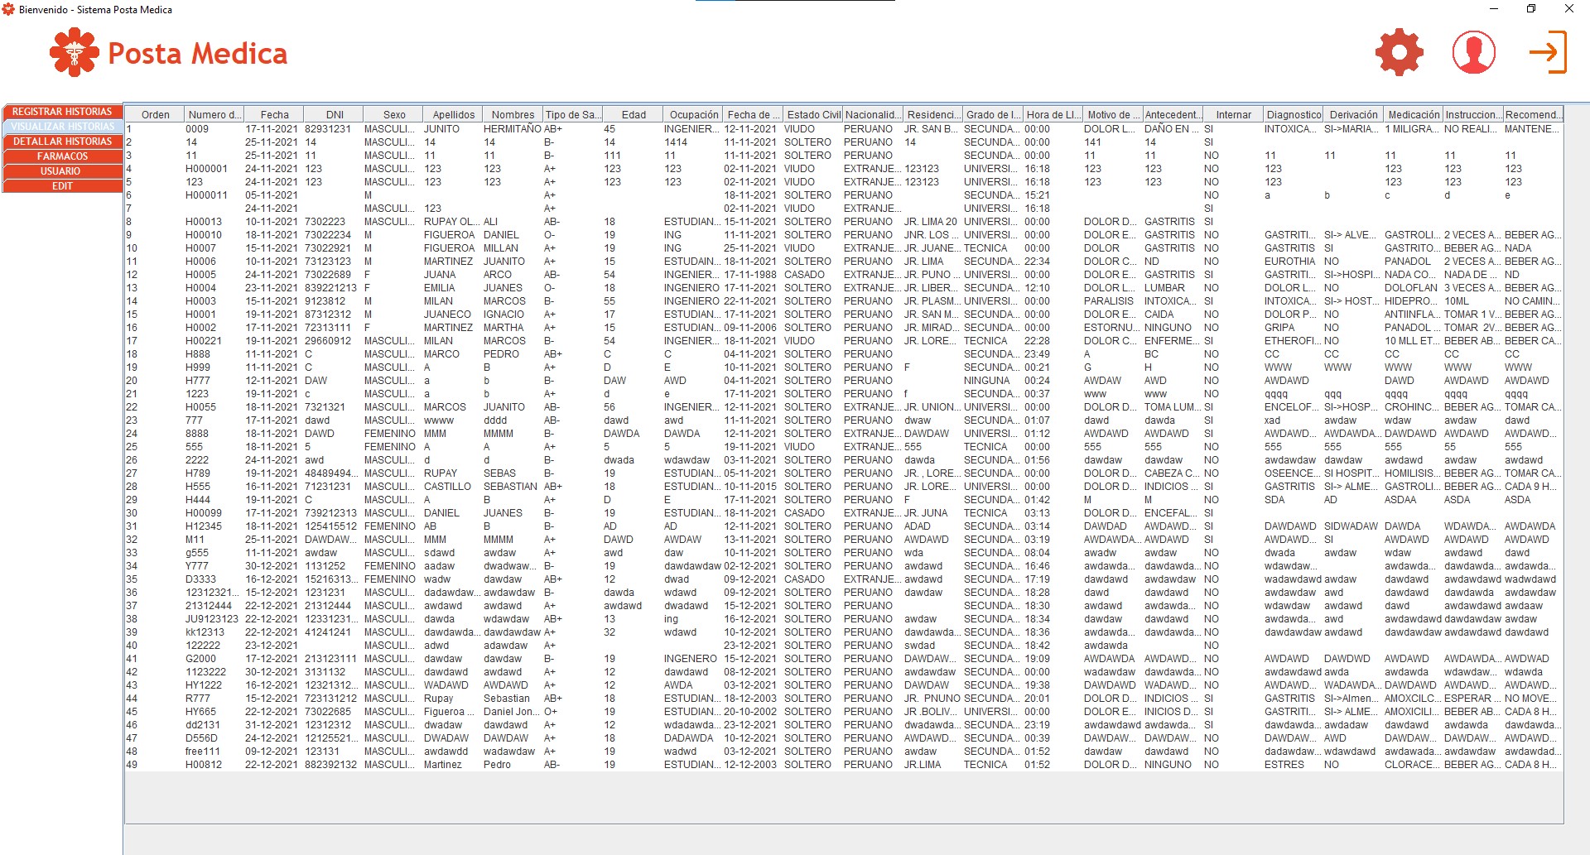The image size is (1590, 855).
Task: Open the Farmacos section
Action: tap(62, 156)
